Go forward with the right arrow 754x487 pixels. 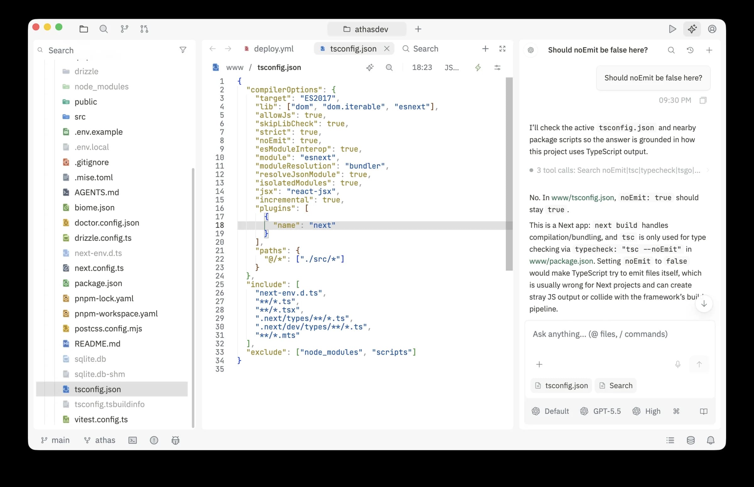[x=228, y=49]
